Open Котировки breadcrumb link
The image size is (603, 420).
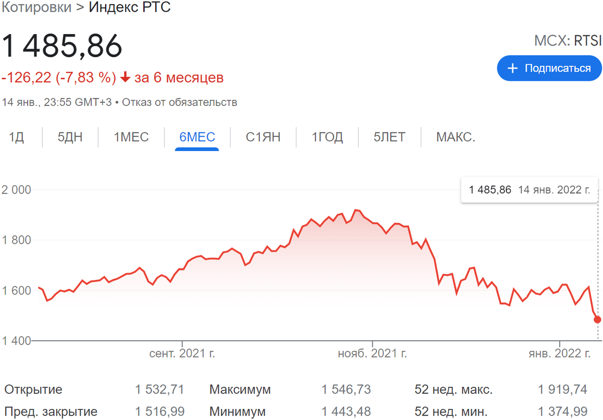pos(37,9)
